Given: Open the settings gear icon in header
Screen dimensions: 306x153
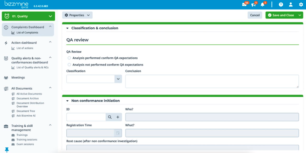Looking at the screenshot, I should pyautogui.click(x=301, y=5).
